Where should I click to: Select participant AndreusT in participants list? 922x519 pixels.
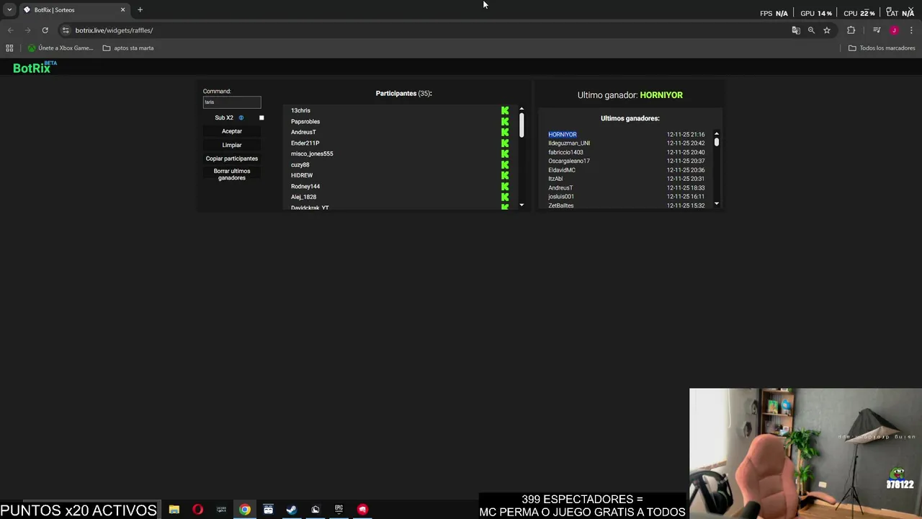(303, 132)
